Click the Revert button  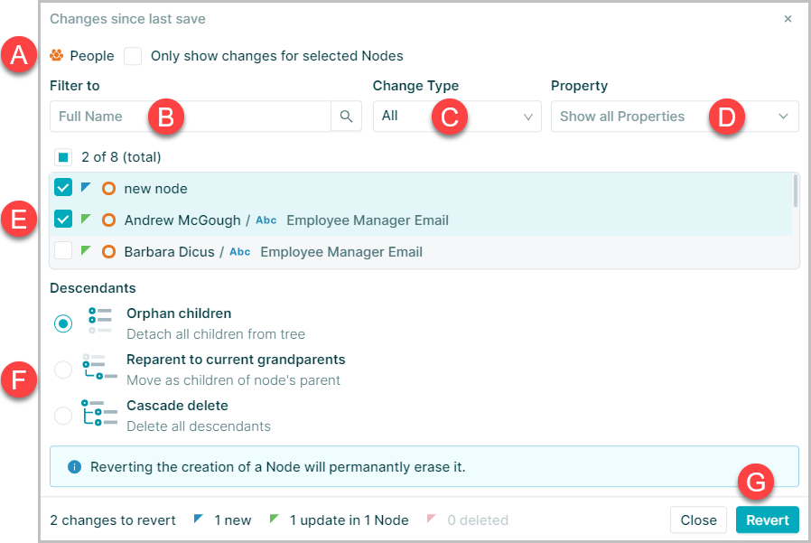768,520
